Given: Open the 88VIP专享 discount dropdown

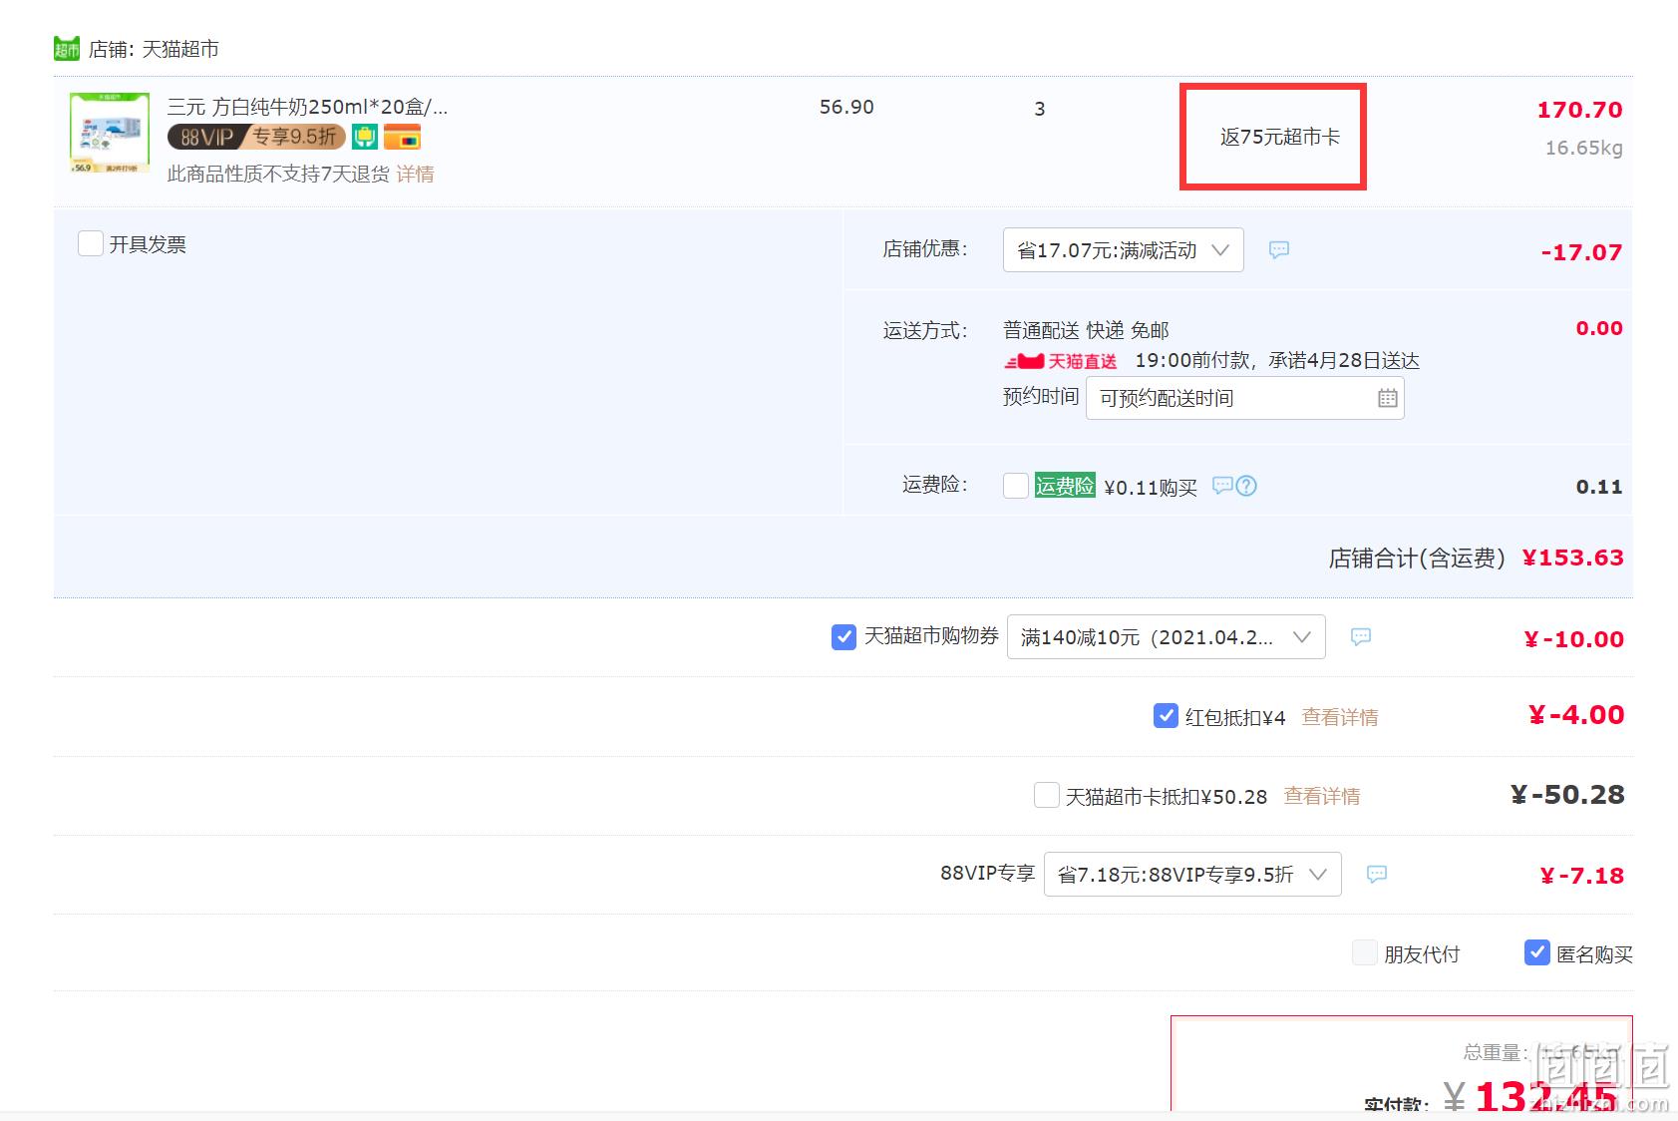Looking at the screenshot, I should click(x=1192, y=875).
